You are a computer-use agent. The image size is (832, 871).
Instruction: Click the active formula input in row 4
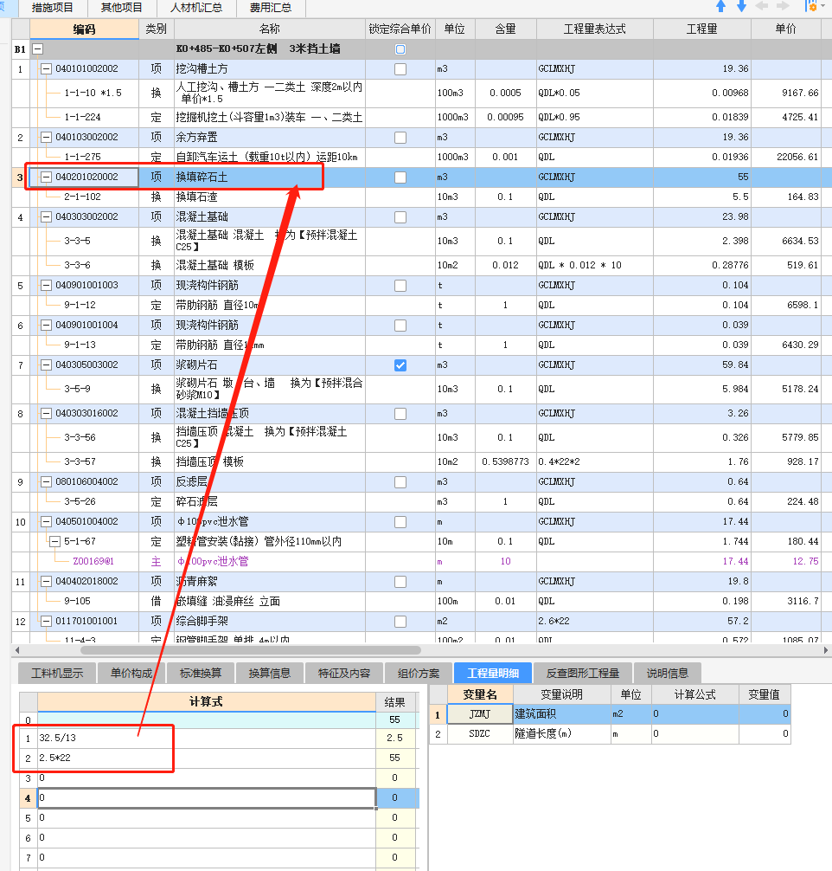pos(207,798)
